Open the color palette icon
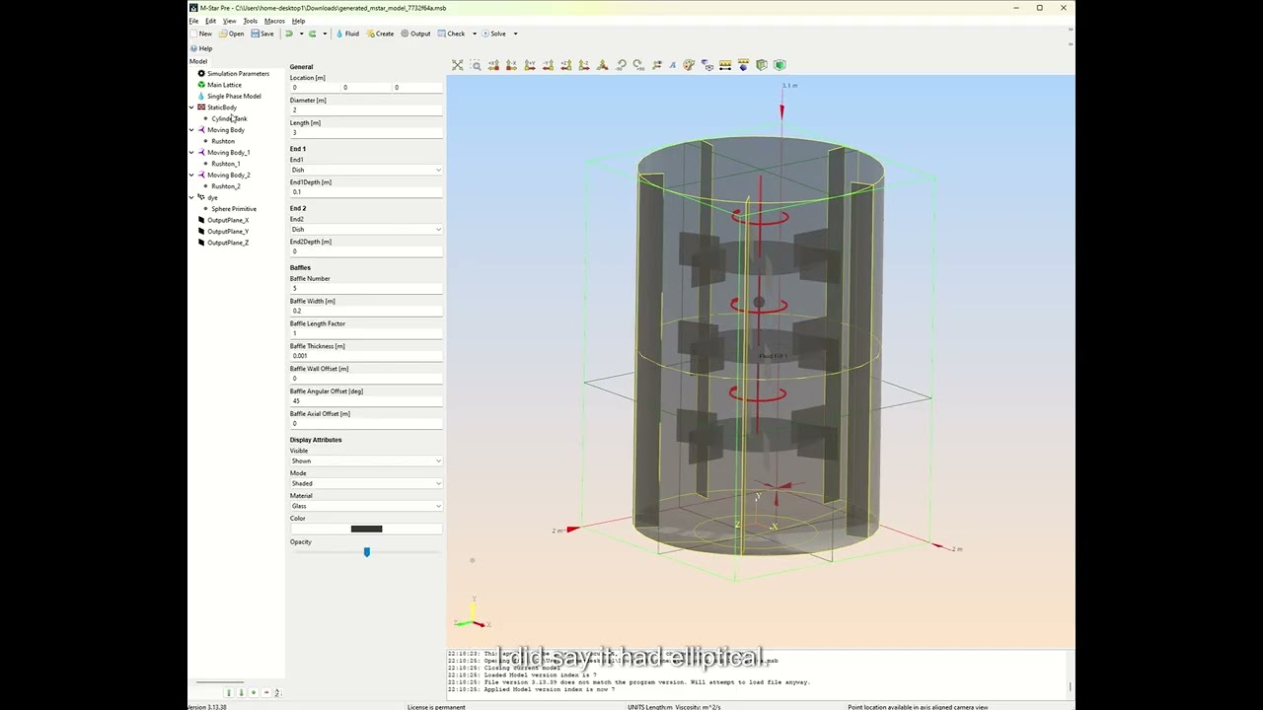This screenshot has height=710, width=1263. click(689, 65)
